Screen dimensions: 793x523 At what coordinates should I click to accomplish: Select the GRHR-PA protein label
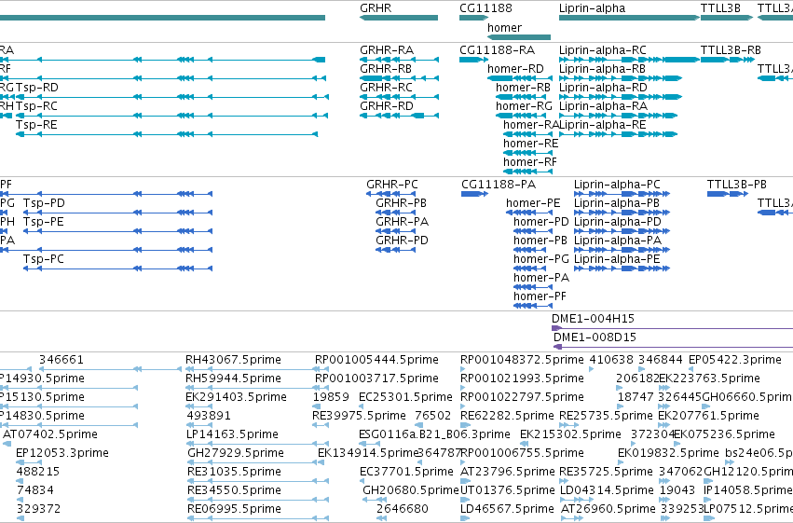[402, 222]
